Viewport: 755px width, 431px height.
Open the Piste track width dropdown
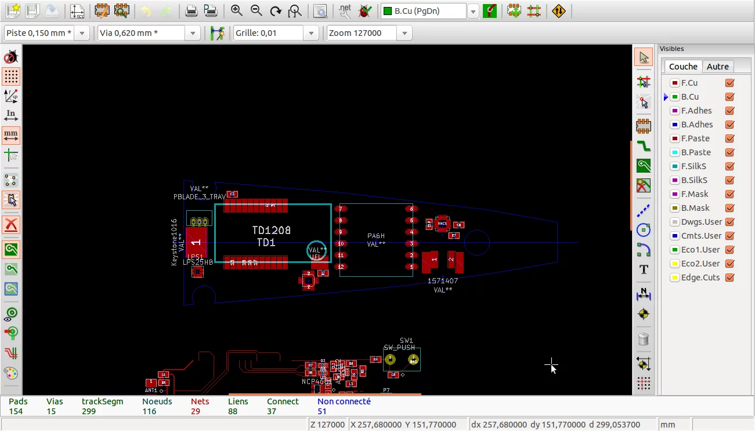(x=82, y=33)
